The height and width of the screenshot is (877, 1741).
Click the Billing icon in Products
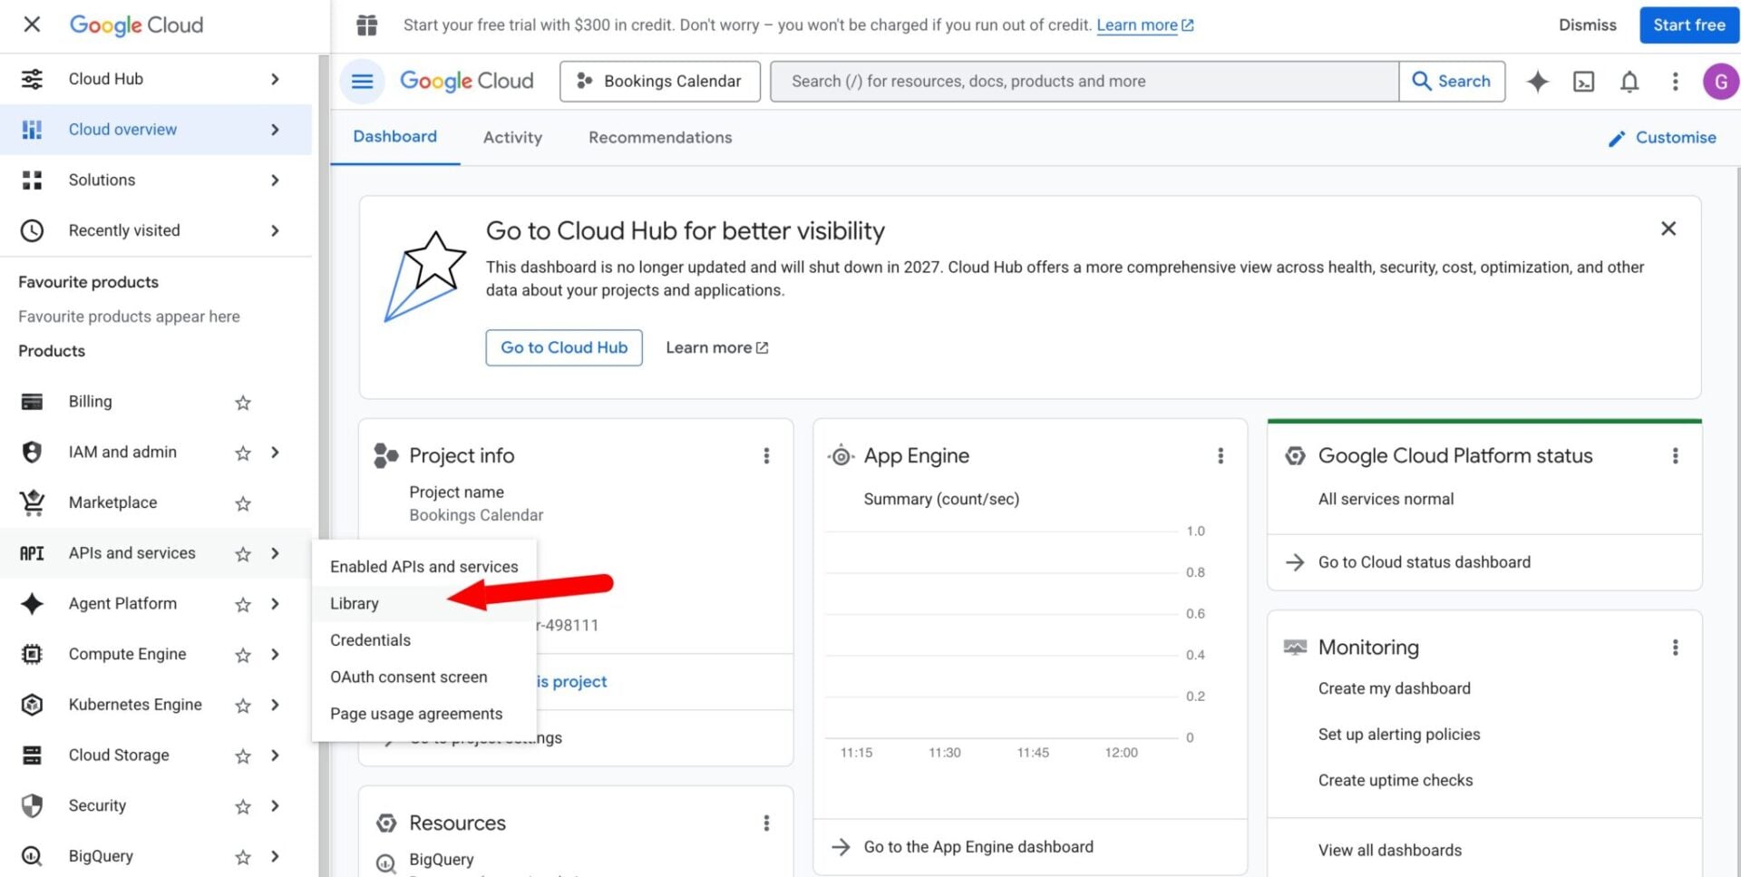coord(32,402)
